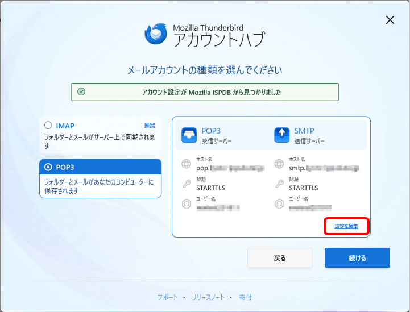Click the IMAP description about server sync
Screen dimensions: 410x312
pos(100,141)
